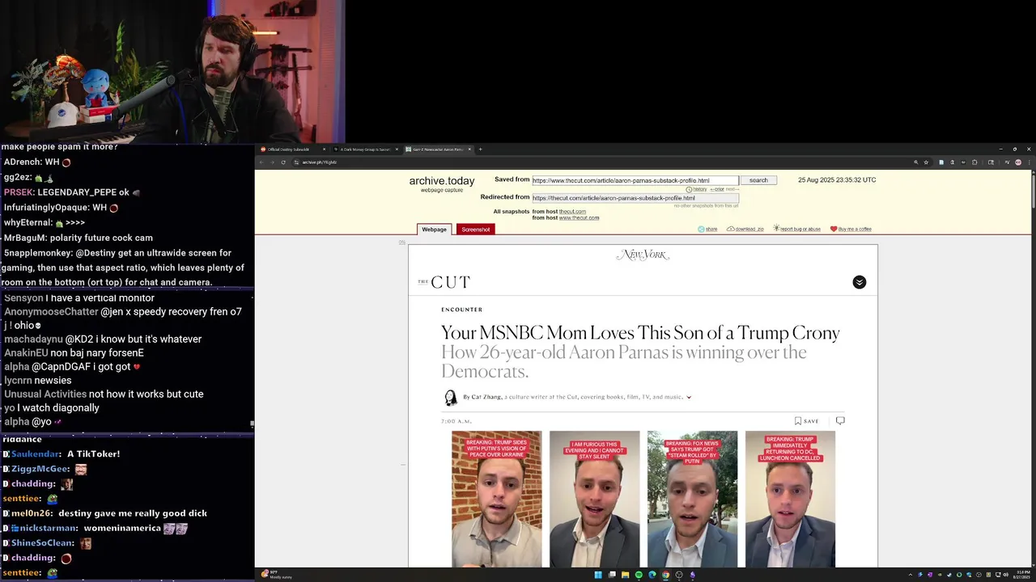
Task: Open a new browser tab with plus button
Action: tap(480, 149)
